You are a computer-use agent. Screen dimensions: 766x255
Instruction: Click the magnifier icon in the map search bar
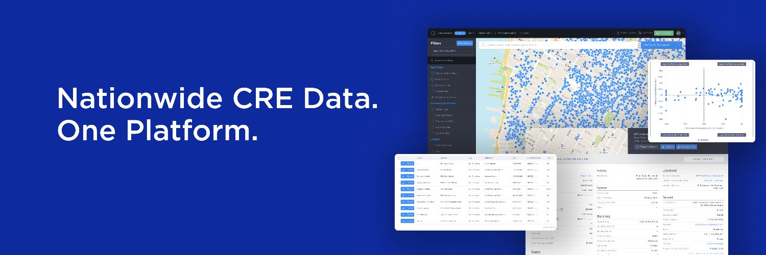coord(483,45)
